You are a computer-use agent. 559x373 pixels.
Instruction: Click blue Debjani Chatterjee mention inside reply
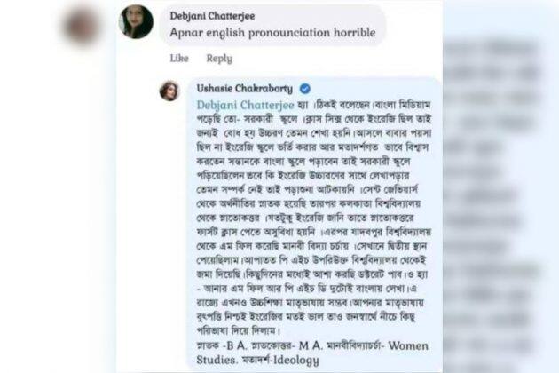coord(245,105)
